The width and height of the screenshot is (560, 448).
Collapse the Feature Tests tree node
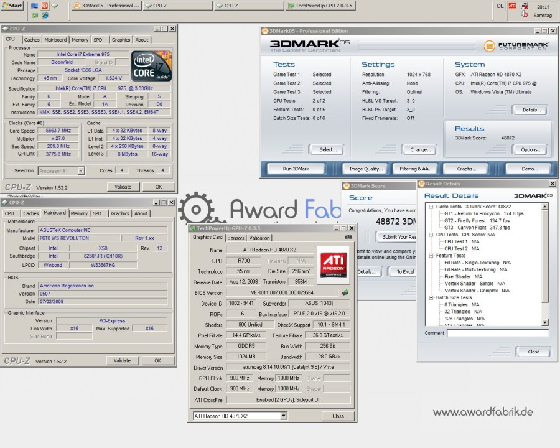coord(431,256)
